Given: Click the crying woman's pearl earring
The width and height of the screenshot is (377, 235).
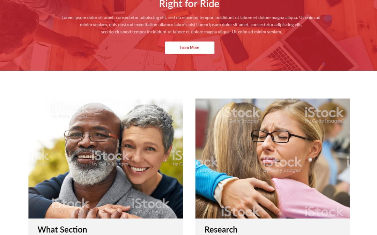Looking at the screenshot, I should pyautogui.click(x=310, y=160).
